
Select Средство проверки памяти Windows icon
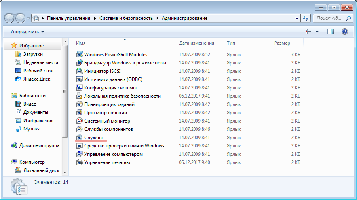coord(79,146)
